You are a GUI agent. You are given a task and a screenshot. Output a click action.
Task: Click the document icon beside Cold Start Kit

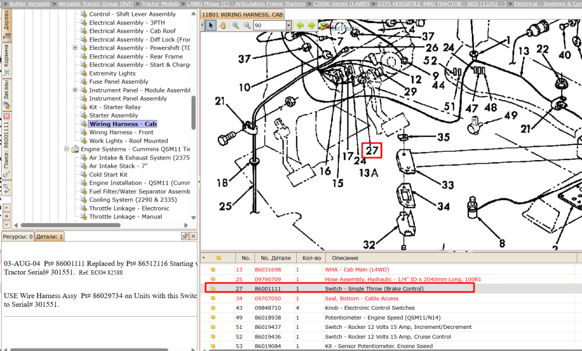84,175
